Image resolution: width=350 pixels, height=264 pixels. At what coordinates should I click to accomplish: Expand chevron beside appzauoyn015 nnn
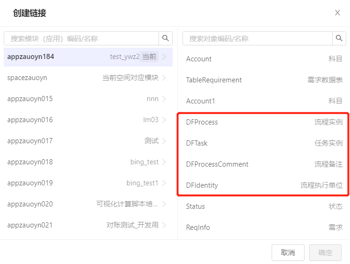tap(164, 99)
